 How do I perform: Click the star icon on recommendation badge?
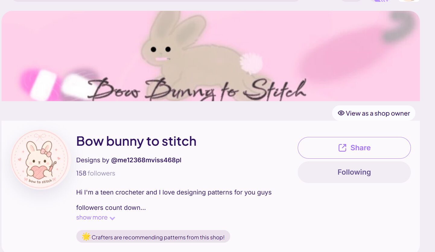(x=86, y=237)
